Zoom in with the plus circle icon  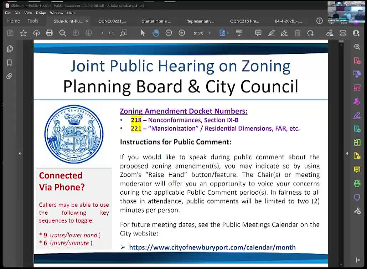[x=182, y=33]
